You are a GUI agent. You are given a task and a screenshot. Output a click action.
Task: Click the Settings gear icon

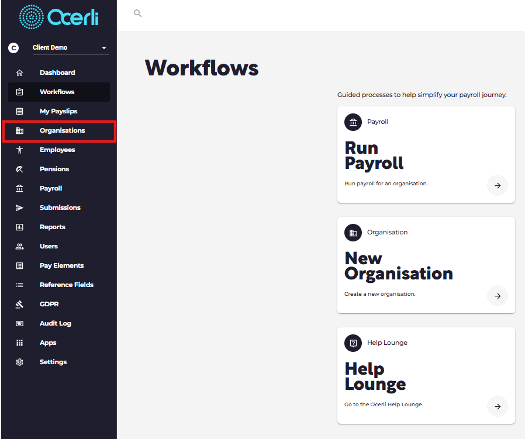[20, 362]
